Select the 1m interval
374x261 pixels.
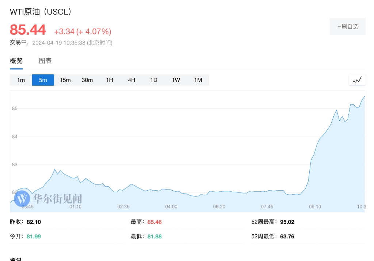[21, 80]
